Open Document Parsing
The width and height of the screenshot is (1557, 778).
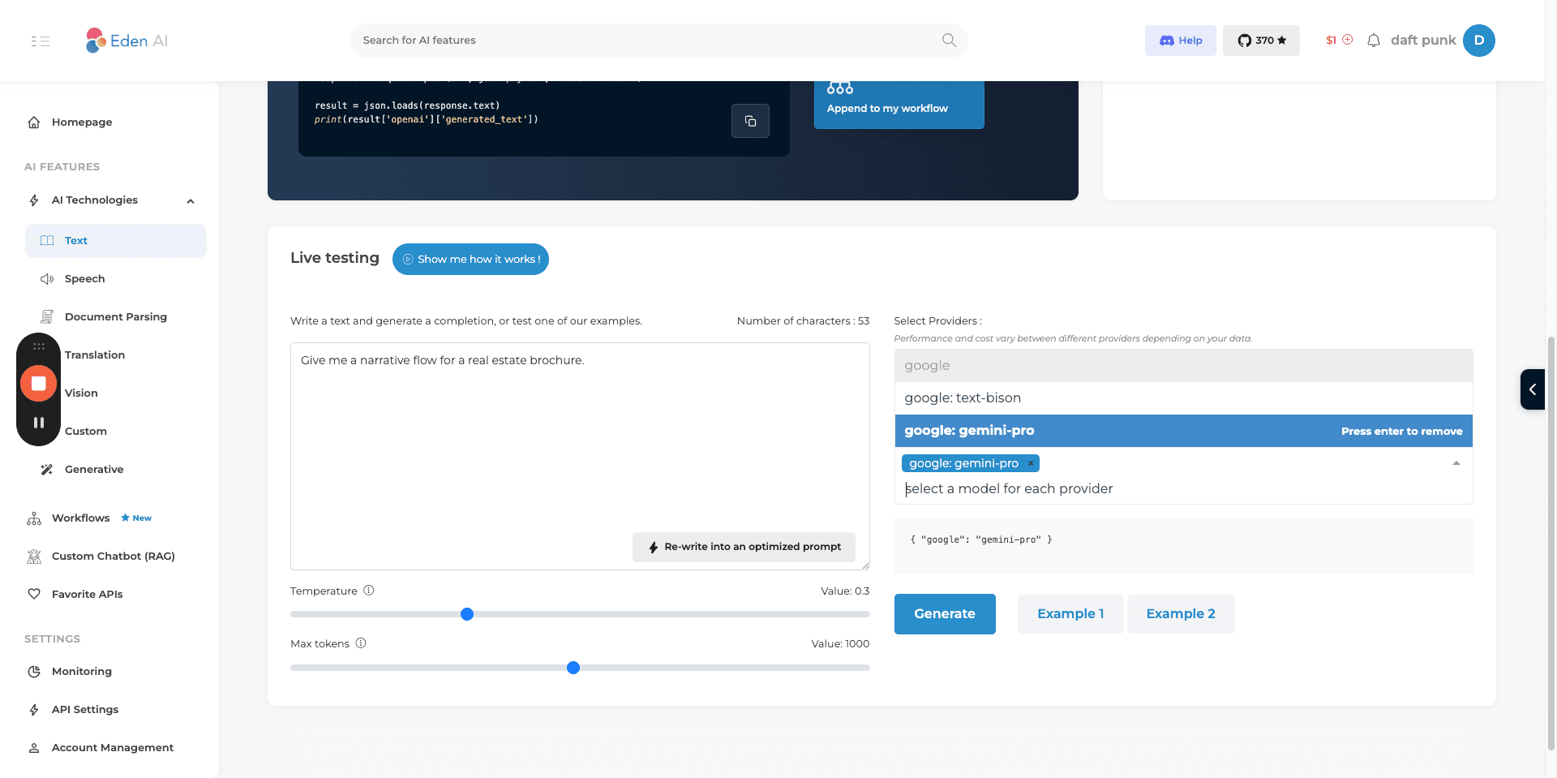115,317
